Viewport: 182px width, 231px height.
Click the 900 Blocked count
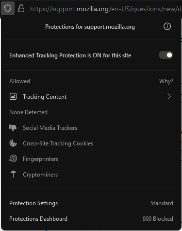(x=158, y=219)
